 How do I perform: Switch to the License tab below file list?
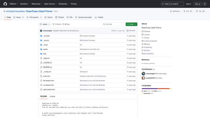click(52, 96)
